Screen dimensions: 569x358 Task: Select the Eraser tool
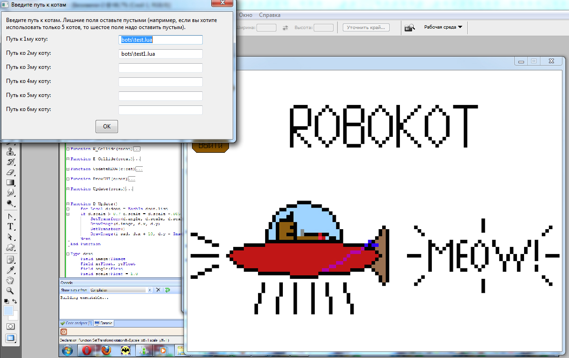tap(10, 172)
